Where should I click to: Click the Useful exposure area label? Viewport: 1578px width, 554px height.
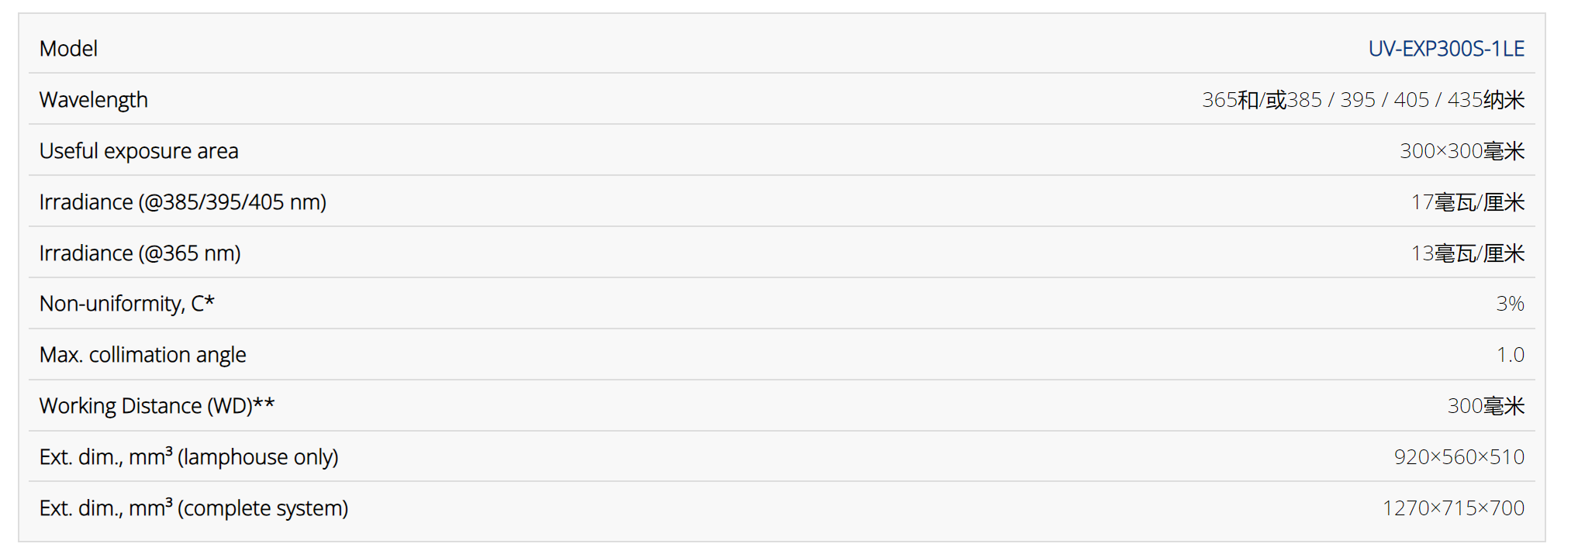tap(139, 151)
